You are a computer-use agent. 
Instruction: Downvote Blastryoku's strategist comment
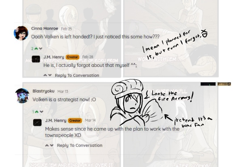tap(41, 111)
